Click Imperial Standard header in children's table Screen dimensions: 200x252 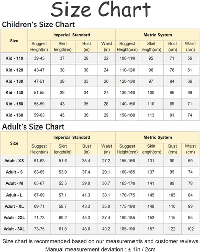(72, 35)
